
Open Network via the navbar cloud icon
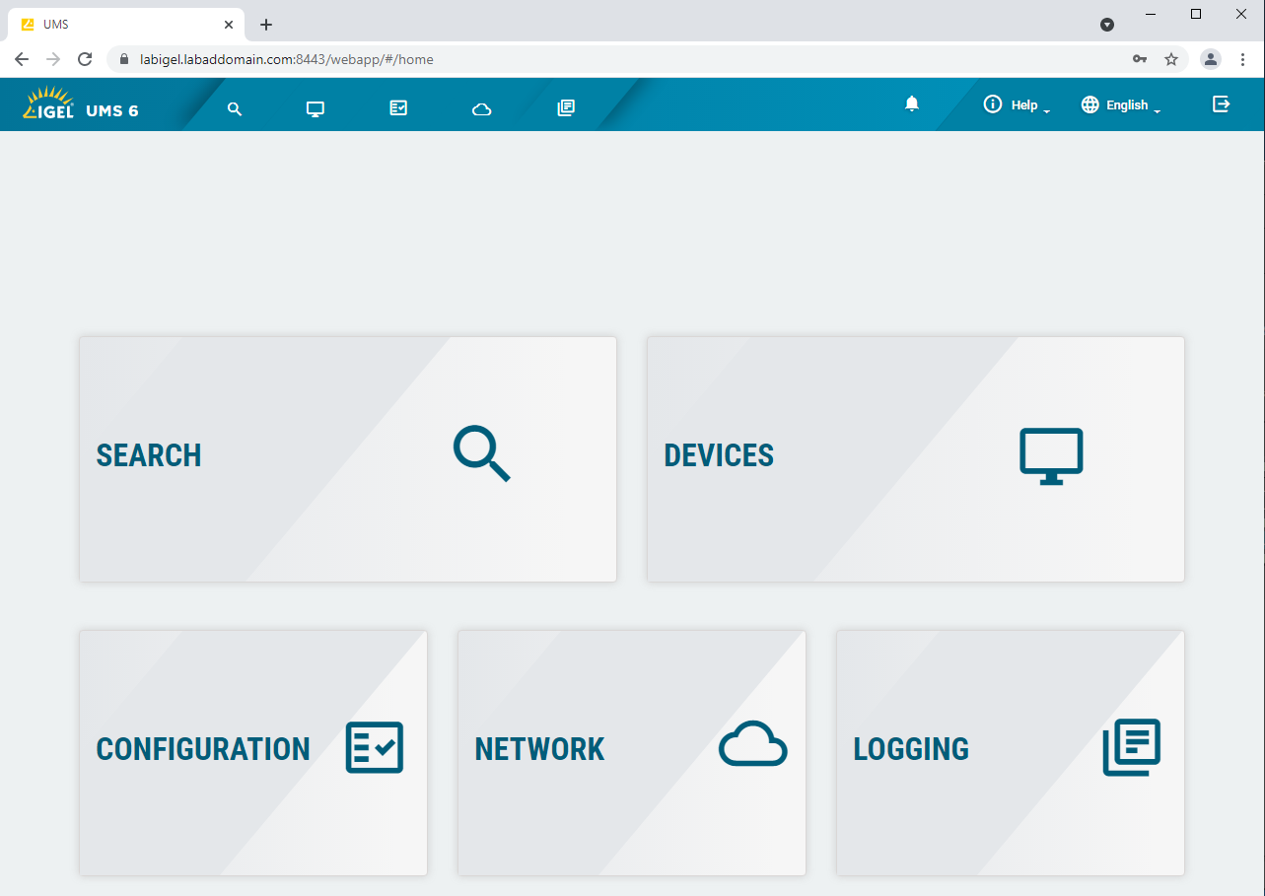click(x=481, y=108)
